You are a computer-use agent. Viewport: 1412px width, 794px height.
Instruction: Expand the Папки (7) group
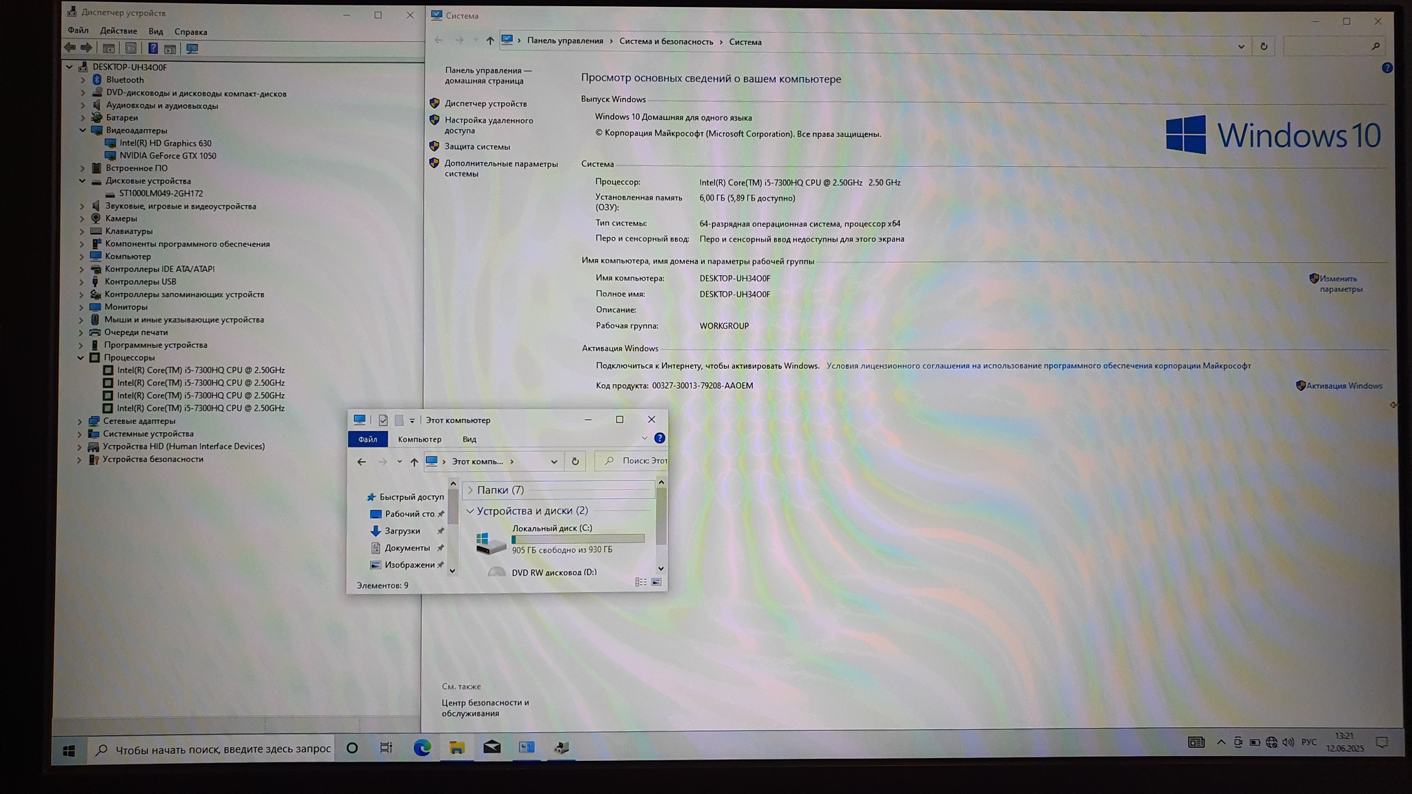coord(470,490)
